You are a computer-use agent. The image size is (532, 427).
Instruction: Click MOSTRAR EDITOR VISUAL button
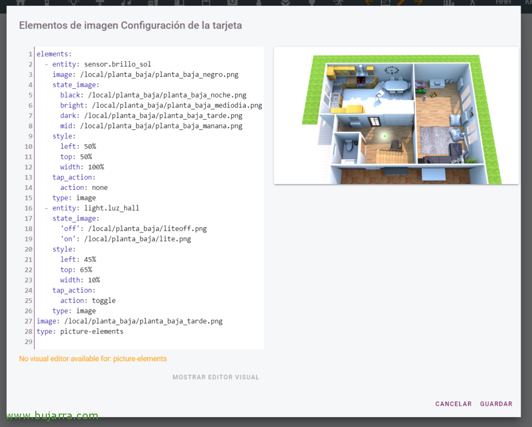[x=216, y=377]
